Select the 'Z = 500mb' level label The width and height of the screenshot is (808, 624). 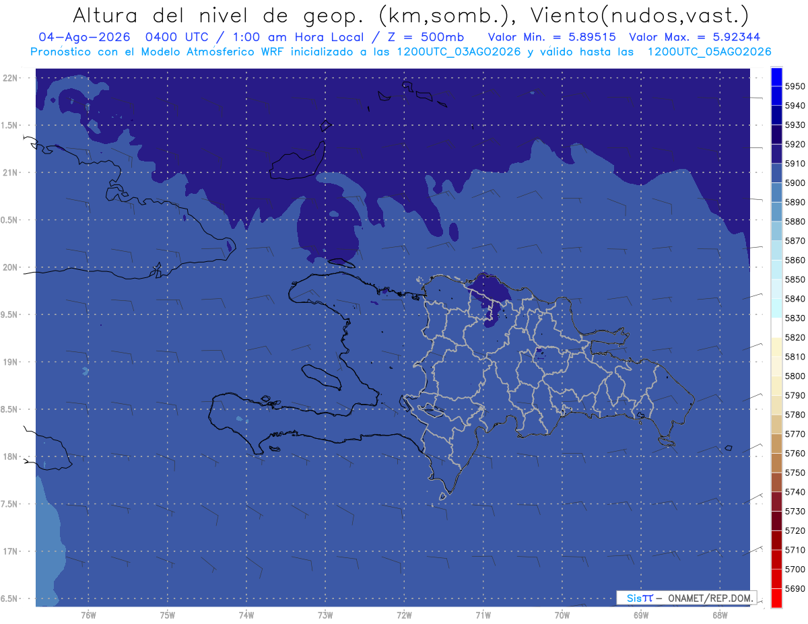click(426, 37)
